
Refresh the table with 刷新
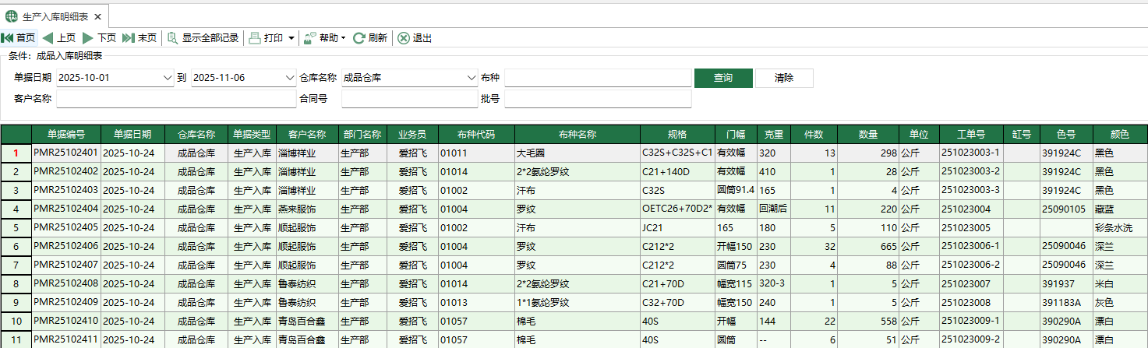pos(370,37)
